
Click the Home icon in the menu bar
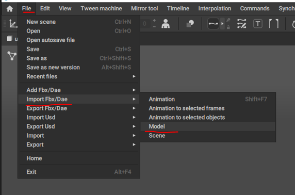coord(10,9)
